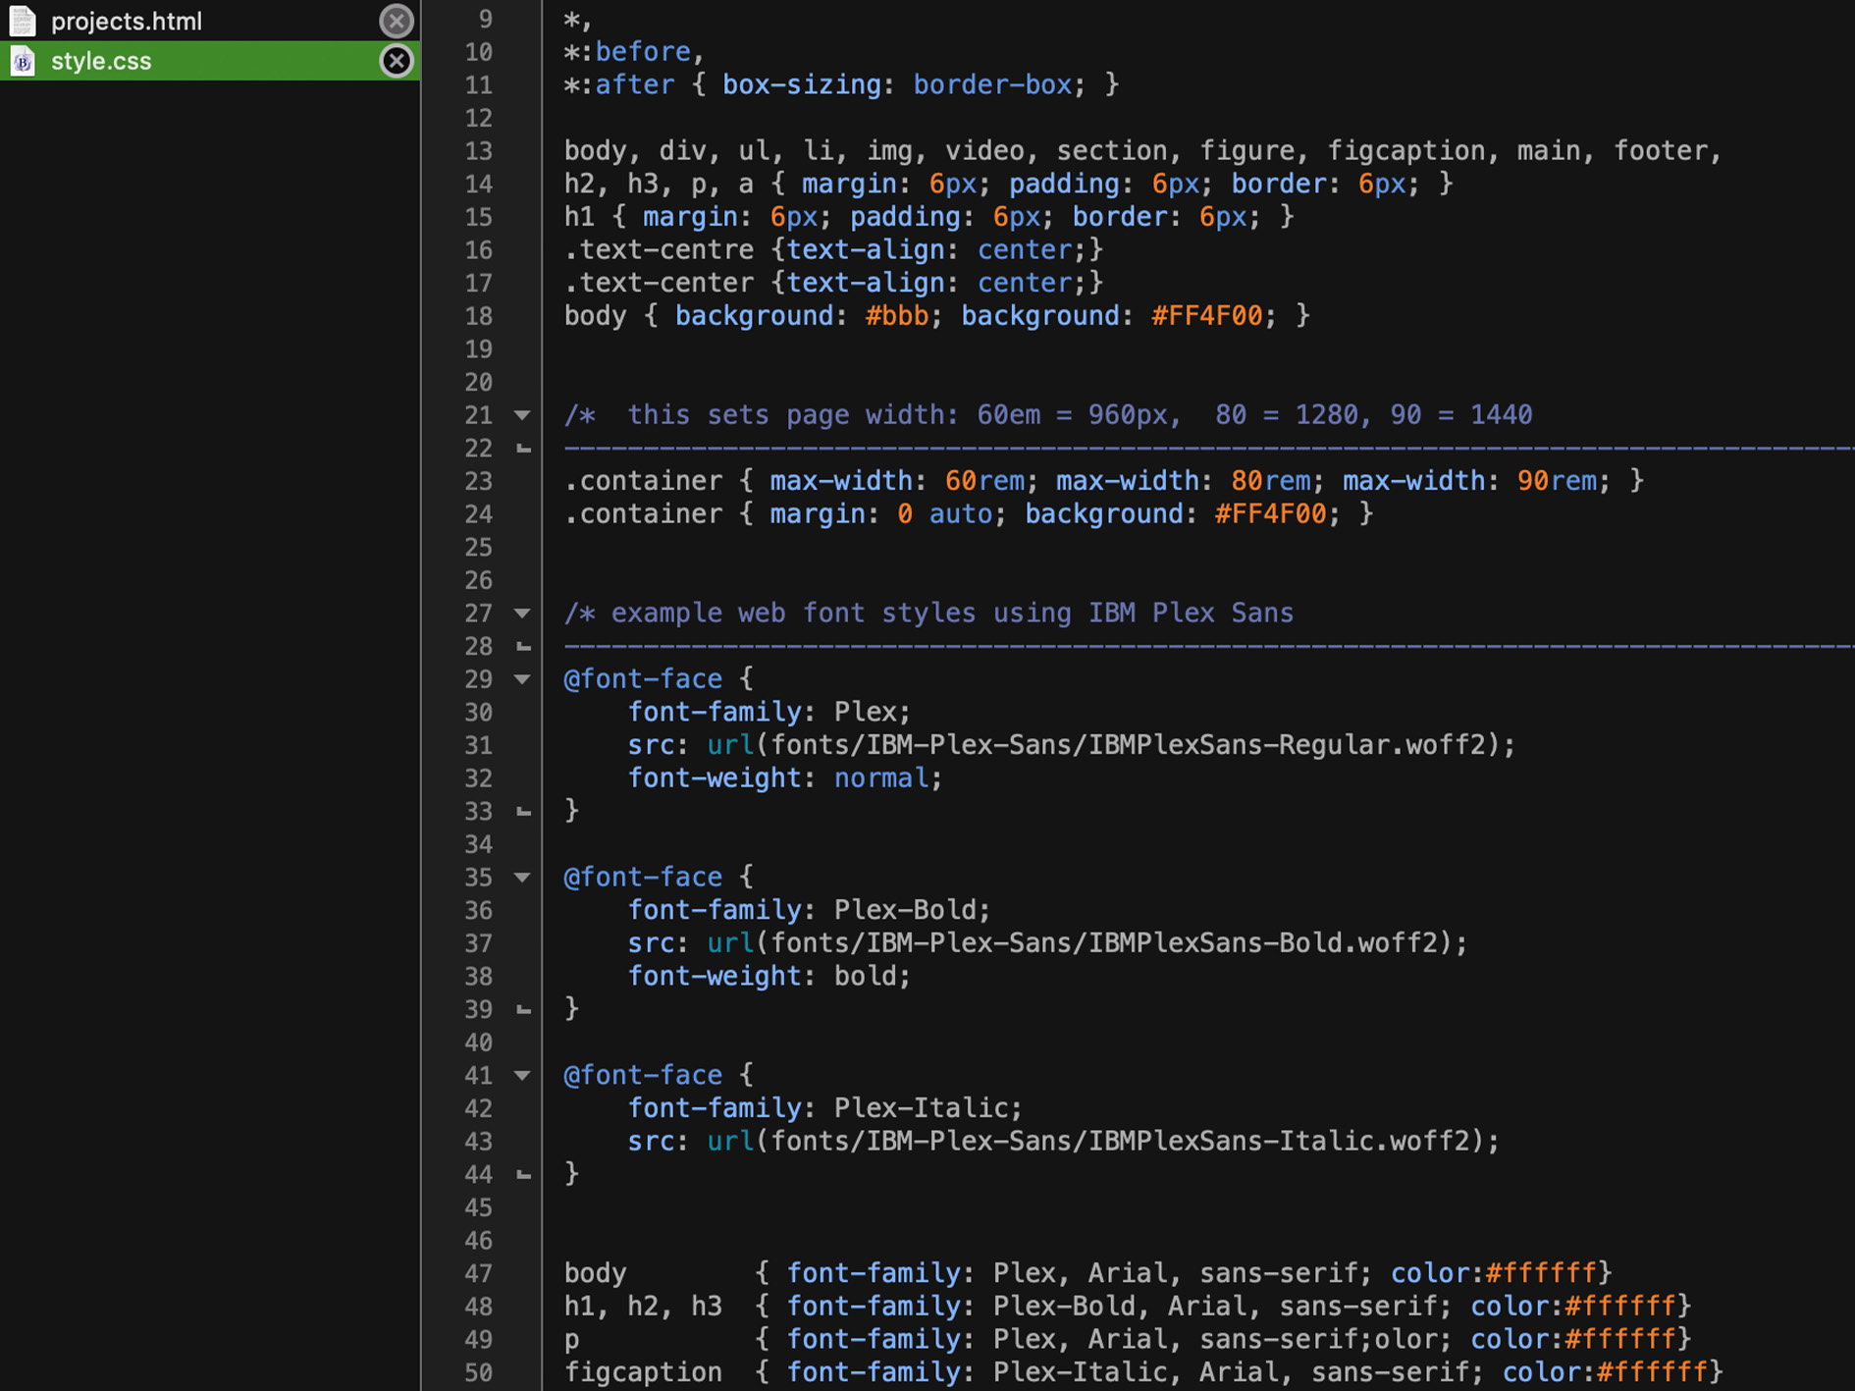Screen dimensions: 1855x1391
Task: Click the fold end marker at line 22
Action: [524, 449]
